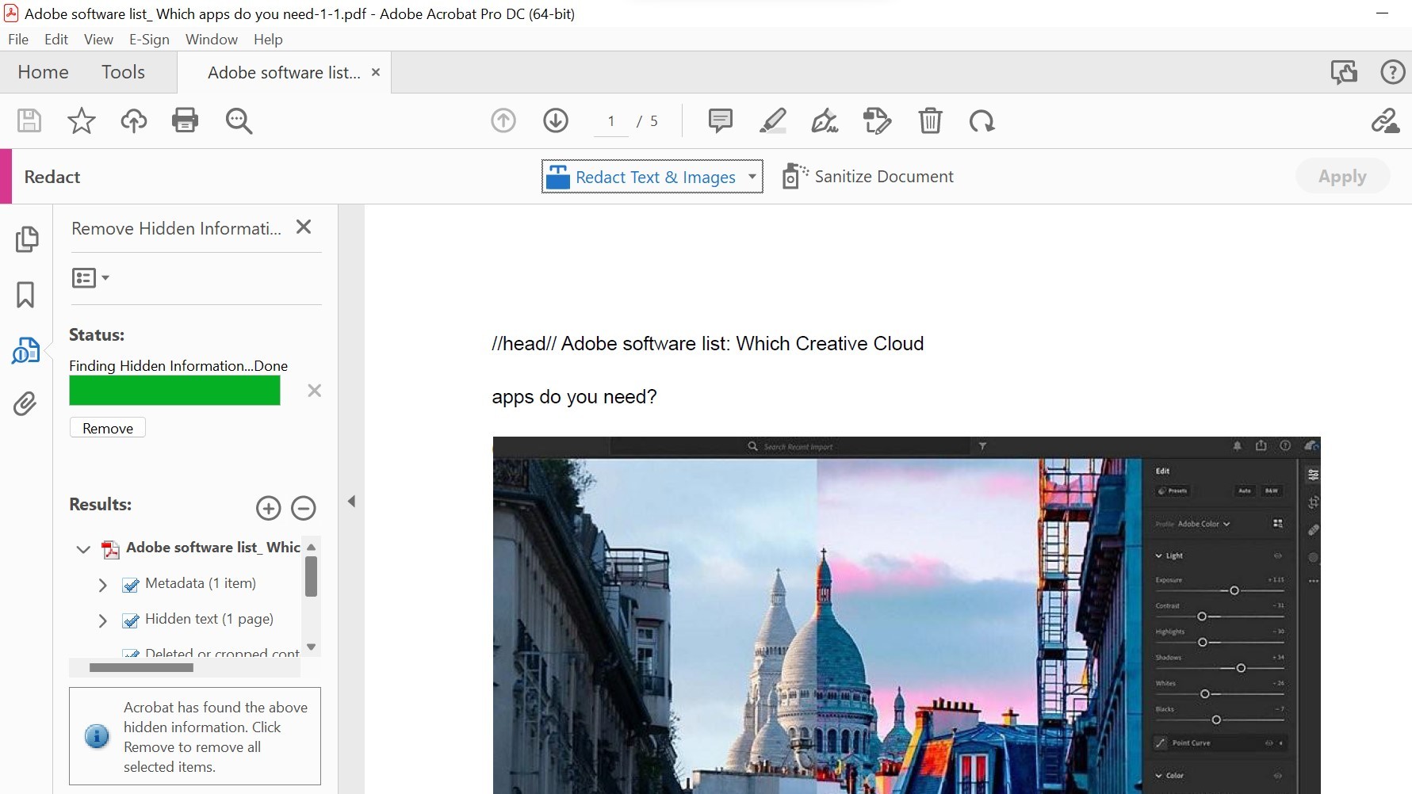The width and height of the screenshot is (1412, 794).
Task: Click the Sanitize Document icon
Action: 794,176
